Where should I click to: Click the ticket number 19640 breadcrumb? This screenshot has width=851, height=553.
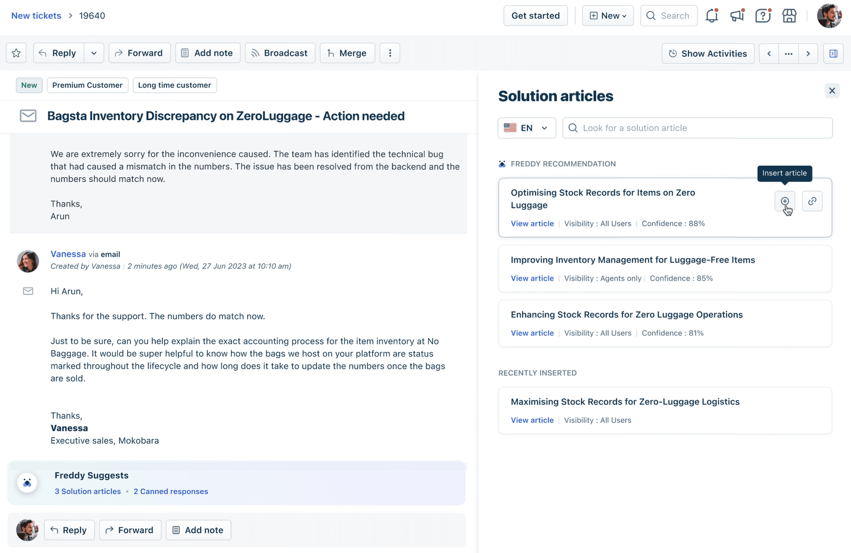92,16
